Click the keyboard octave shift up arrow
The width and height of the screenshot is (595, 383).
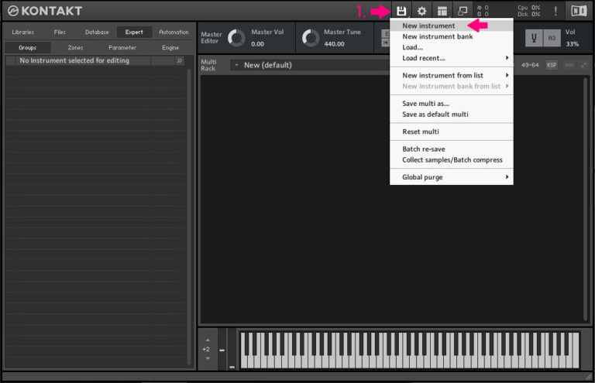click(x=205, y=340)
